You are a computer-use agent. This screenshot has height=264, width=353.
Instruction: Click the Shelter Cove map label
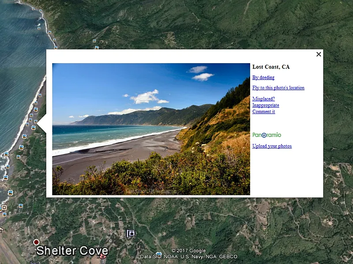coord(72,251)
